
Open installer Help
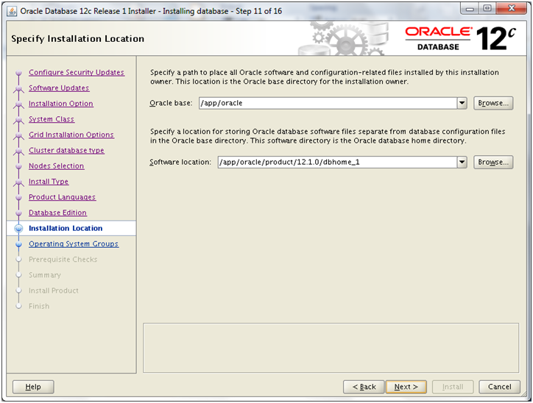[x=33, y=387]
